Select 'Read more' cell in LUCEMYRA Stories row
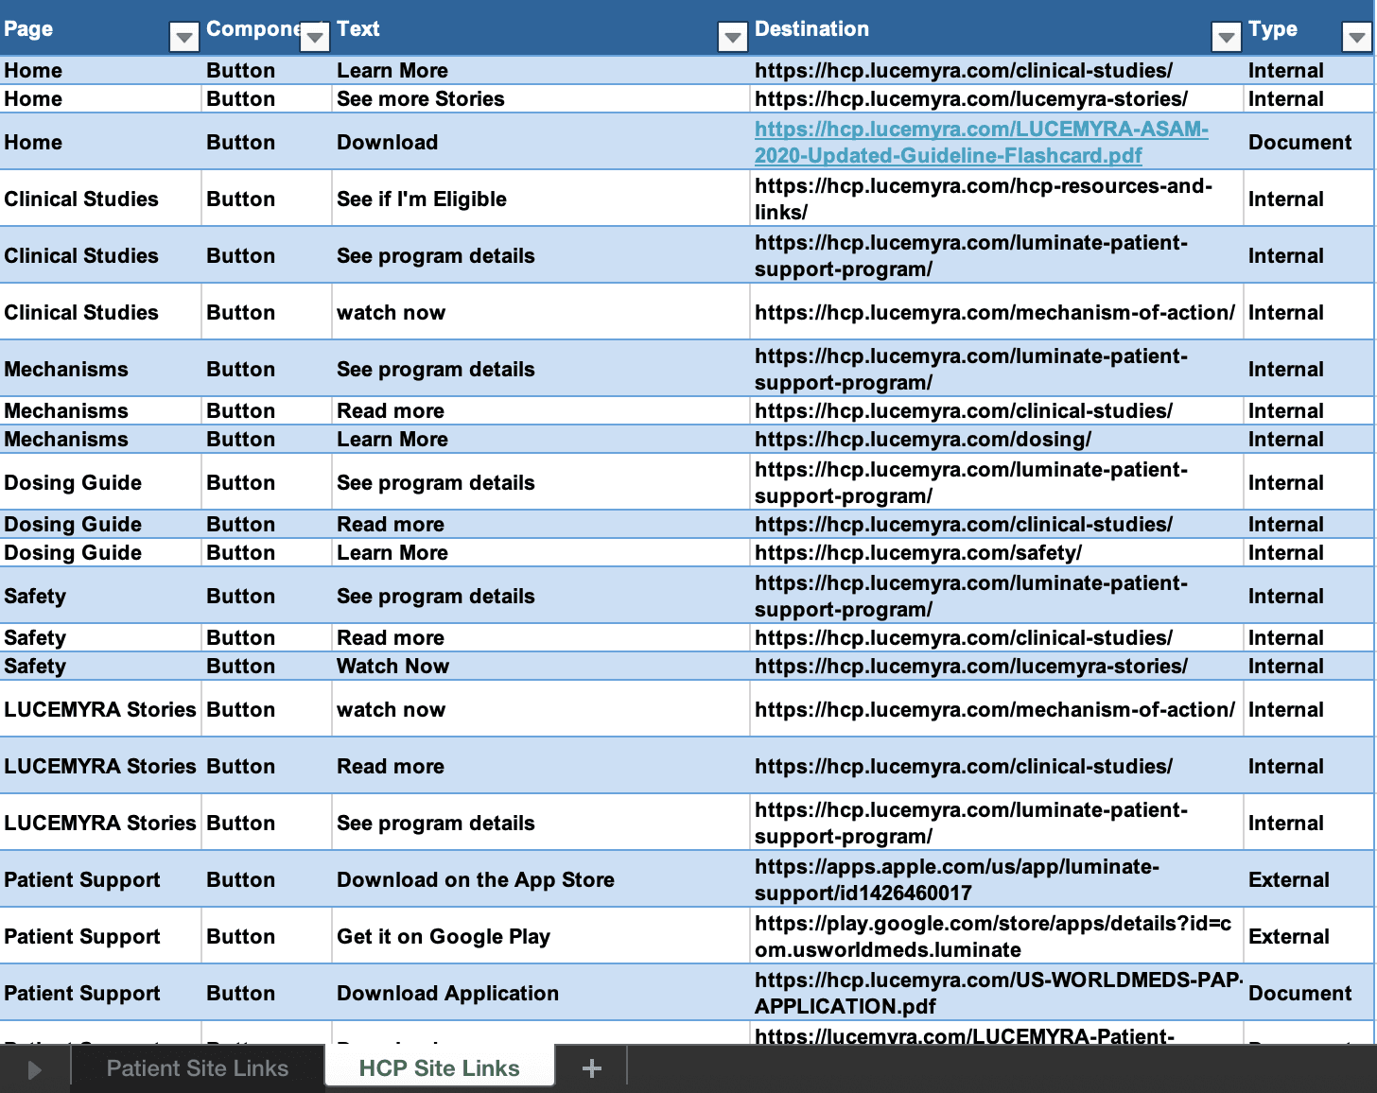The width and height of the screenshot is (1377, 1093). pyautogui.click(x=541, y=766)
